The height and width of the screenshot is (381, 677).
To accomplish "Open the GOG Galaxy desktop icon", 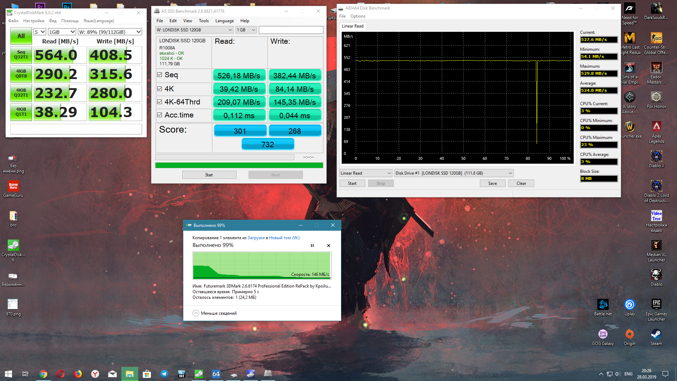I will [x=603, y=335].
